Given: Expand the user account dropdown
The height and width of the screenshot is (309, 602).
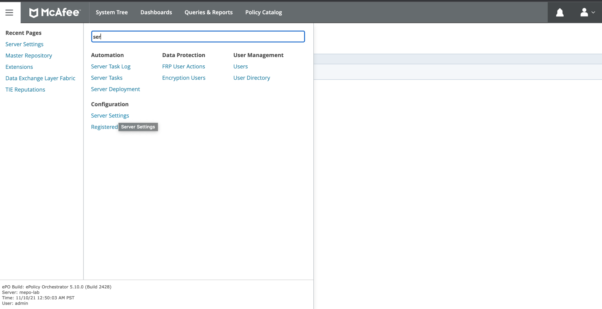Looking at the screenshot, I should [587, 12].
